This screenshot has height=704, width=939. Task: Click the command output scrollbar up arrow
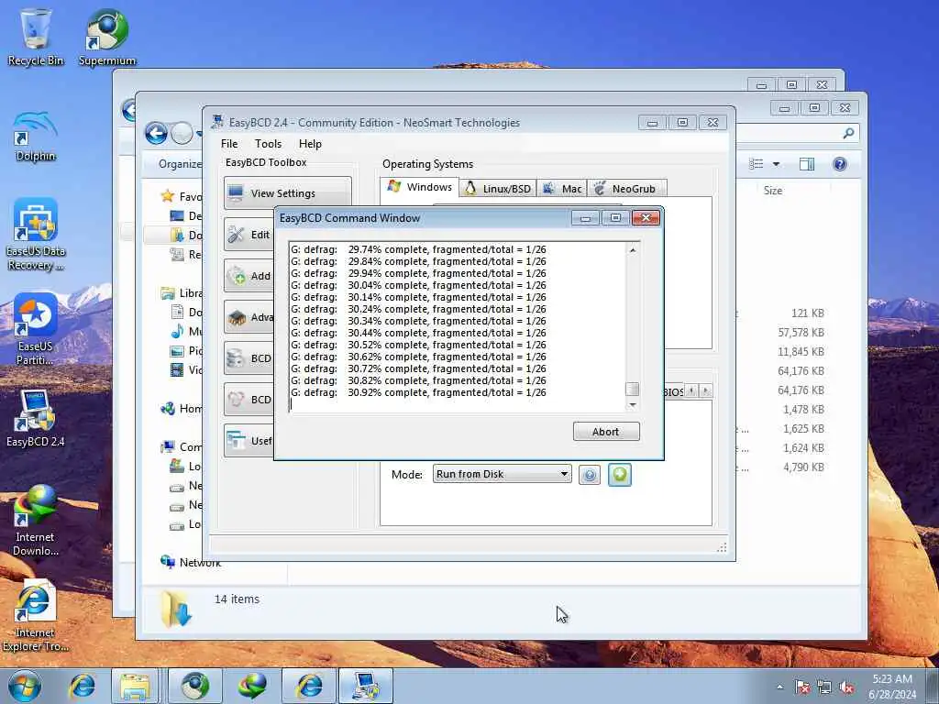[633, 250]
